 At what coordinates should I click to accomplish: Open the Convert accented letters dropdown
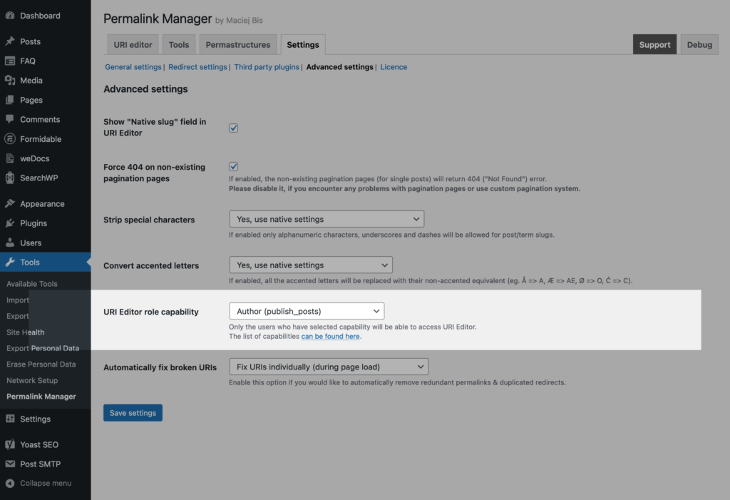(x=311, y=265)
